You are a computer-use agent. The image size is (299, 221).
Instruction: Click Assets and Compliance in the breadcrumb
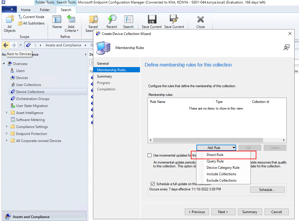click(x=63, y=45)
